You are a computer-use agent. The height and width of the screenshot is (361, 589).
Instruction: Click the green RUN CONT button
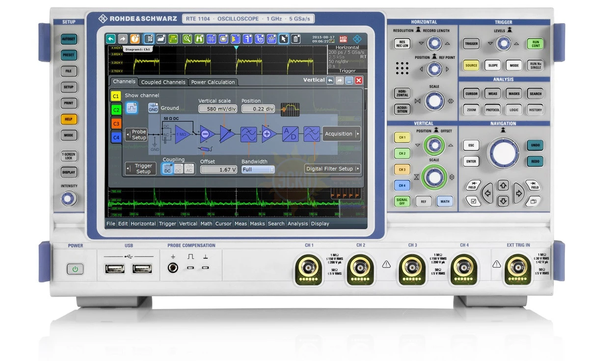[536, 44]
